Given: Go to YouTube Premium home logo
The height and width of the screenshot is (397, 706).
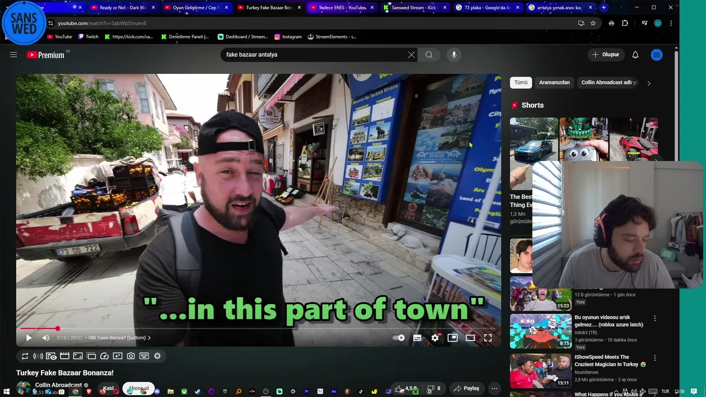Looking at the screenshot, I should point(46,55).
